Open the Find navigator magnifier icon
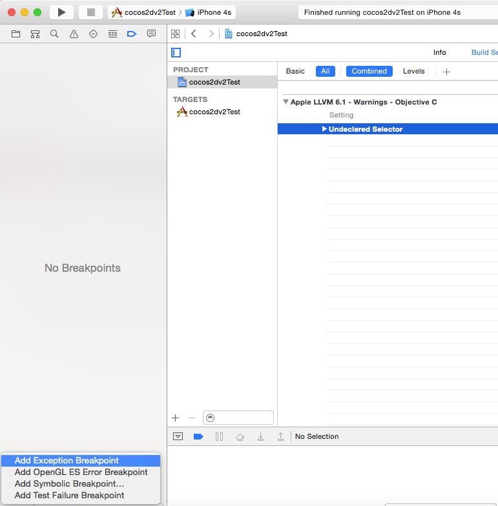498x506 pixels. coord(54,34)
